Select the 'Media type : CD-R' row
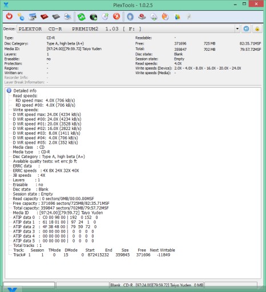Screen dimensions: 266x292 (31, 152)
